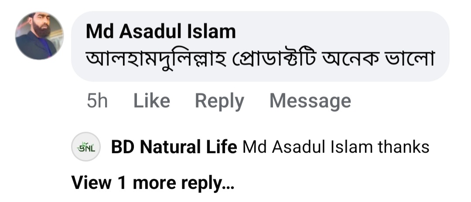471x202 pixels.
Task: Click empty area of the gray comment bubble
Action: click(349, 31)
